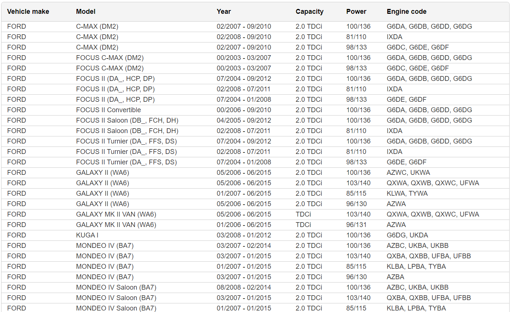Select the year range 03/2008 - 01/2012
Viewport: 513px width, 312px height.
pos(244,235)
